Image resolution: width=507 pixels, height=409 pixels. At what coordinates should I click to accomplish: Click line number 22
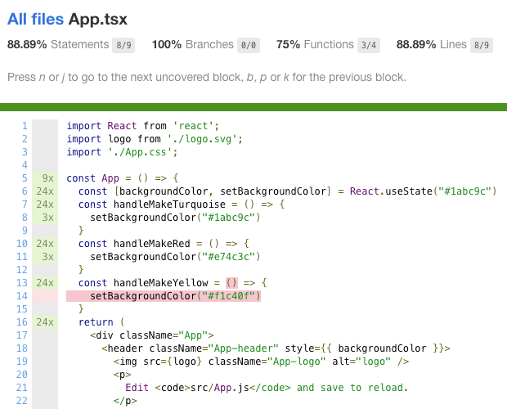click(22, 401)
